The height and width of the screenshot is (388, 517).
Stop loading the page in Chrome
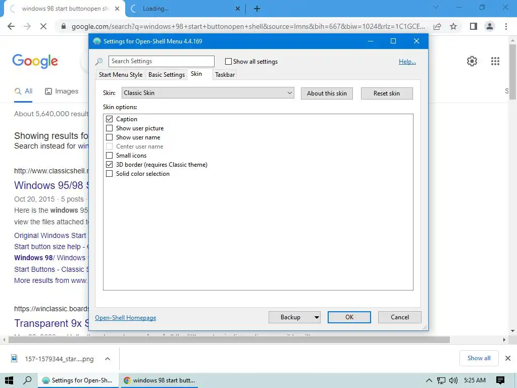(43, 26)
